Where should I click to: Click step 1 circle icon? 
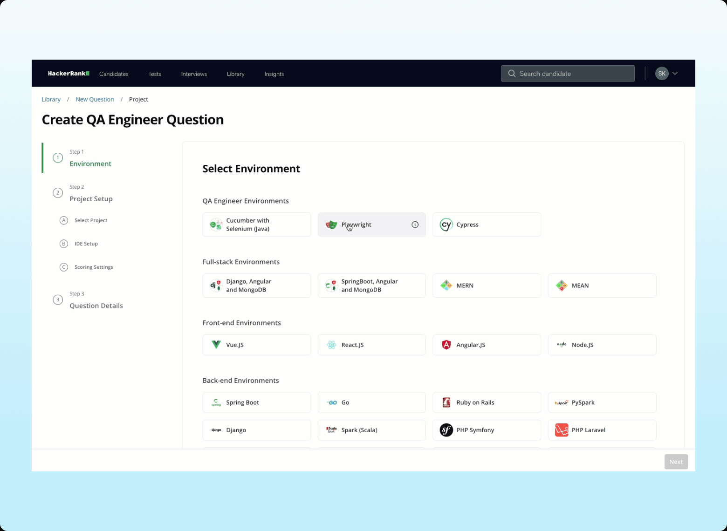58,158
